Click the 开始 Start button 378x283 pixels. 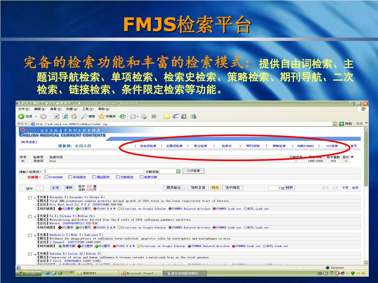[29, 273]
